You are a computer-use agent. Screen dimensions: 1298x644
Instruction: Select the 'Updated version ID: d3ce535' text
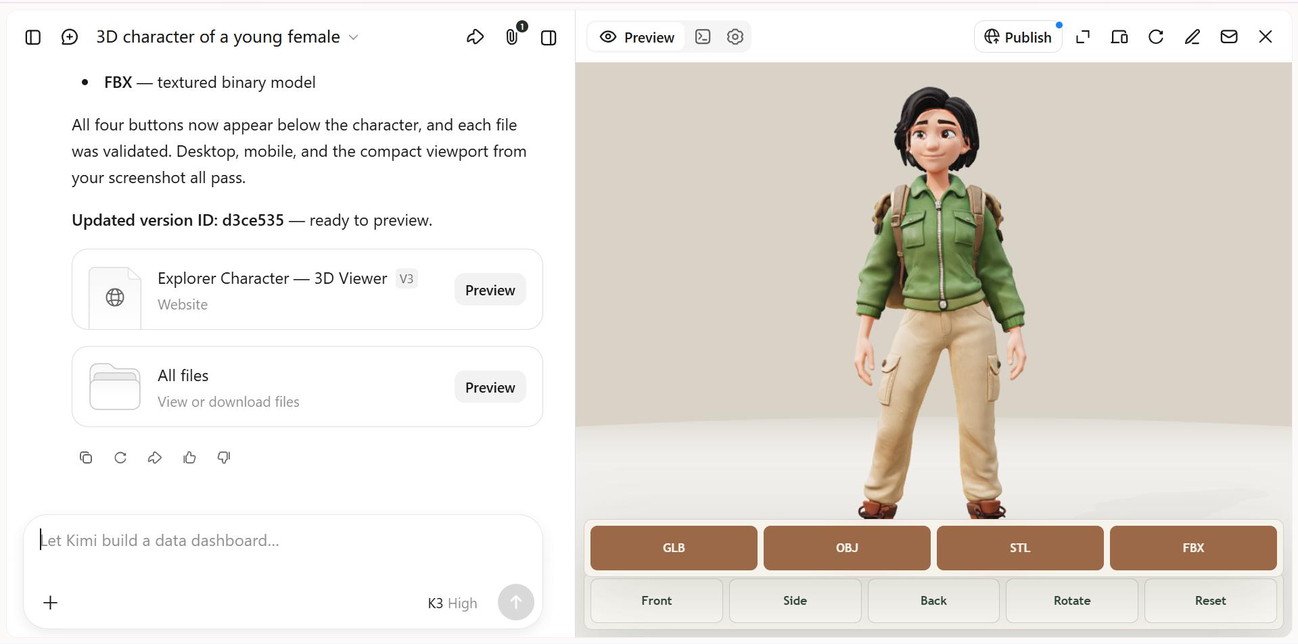[x=178, y=220]
